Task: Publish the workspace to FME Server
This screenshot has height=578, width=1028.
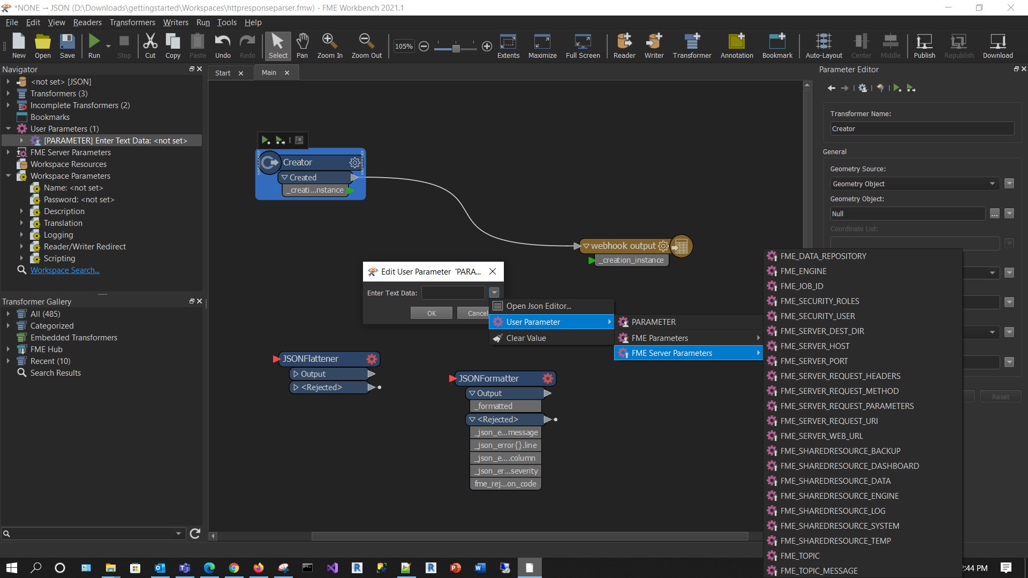Action: pyautogui.click(x=924, y=45)
